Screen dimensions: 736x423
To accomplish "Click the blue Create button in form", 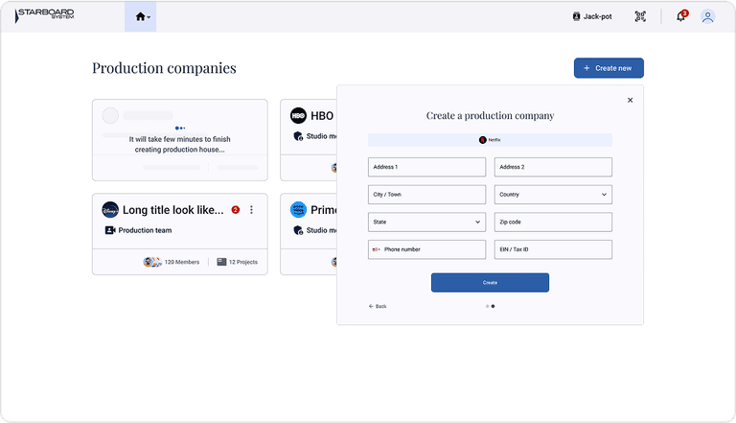I will (x=490, y=283).
